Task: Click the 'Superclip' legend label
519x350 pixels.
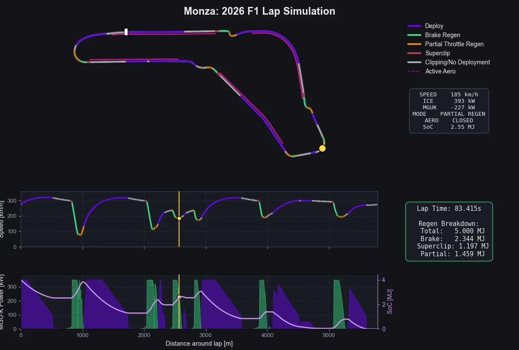Action: coord(438,53)
